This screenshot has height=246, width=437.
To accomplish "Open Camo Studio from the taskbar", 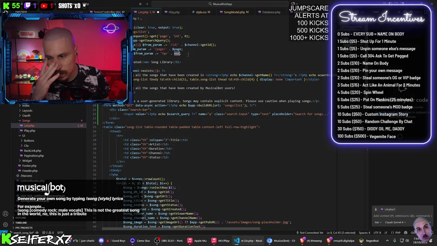I will click(x=140, y=241).
